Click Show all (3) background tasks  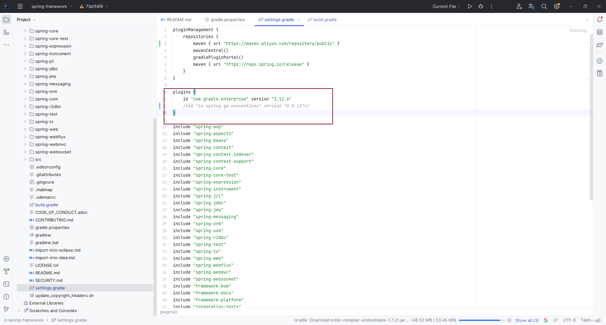coord(527,320)
